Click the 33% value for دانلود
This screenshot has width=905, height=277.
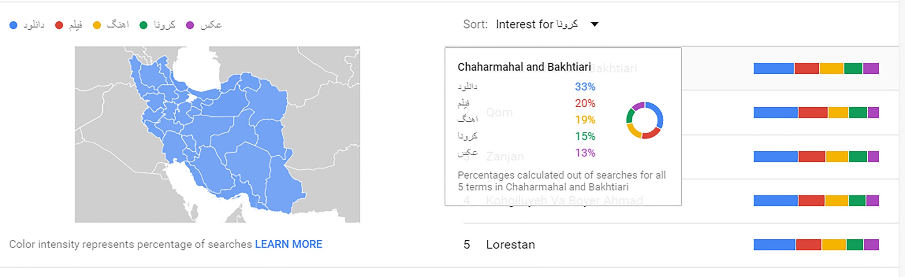point(585,87)
